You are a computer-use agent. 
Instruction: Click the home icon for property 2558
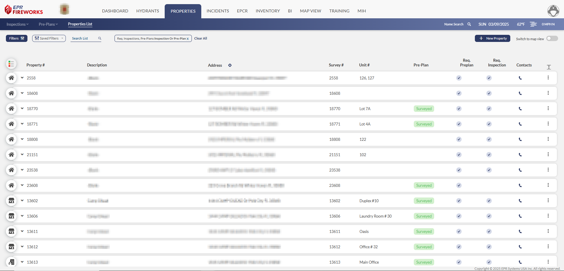point(11,78)
